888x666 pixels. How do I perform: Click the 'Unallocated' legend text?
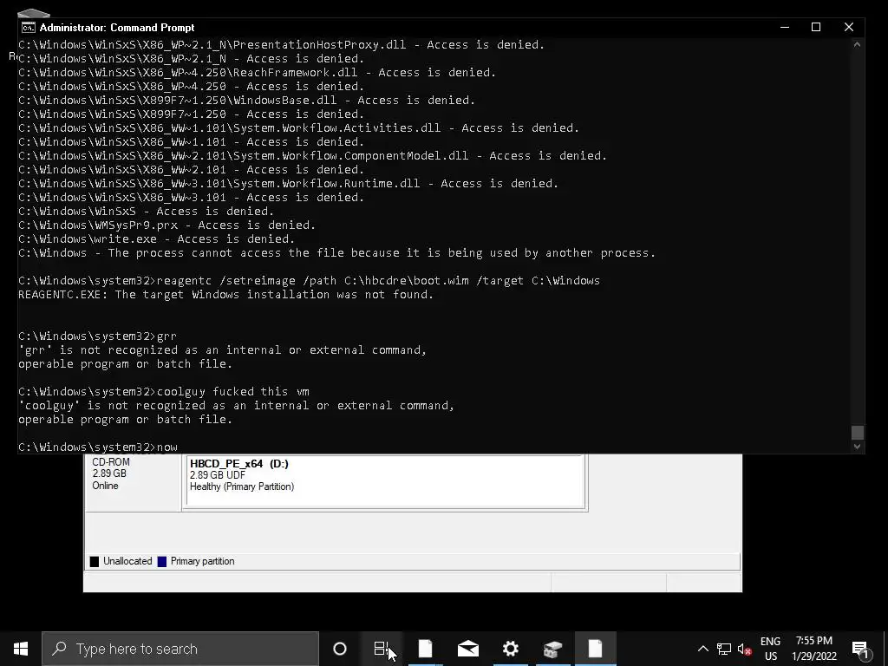pos(127,561)
